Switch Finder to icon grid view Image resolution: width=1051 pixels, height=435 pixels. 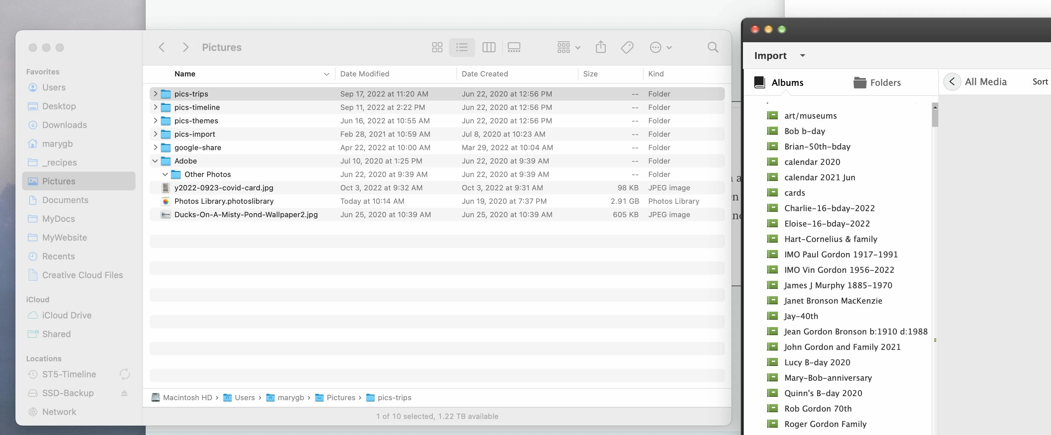click(437, 47)
